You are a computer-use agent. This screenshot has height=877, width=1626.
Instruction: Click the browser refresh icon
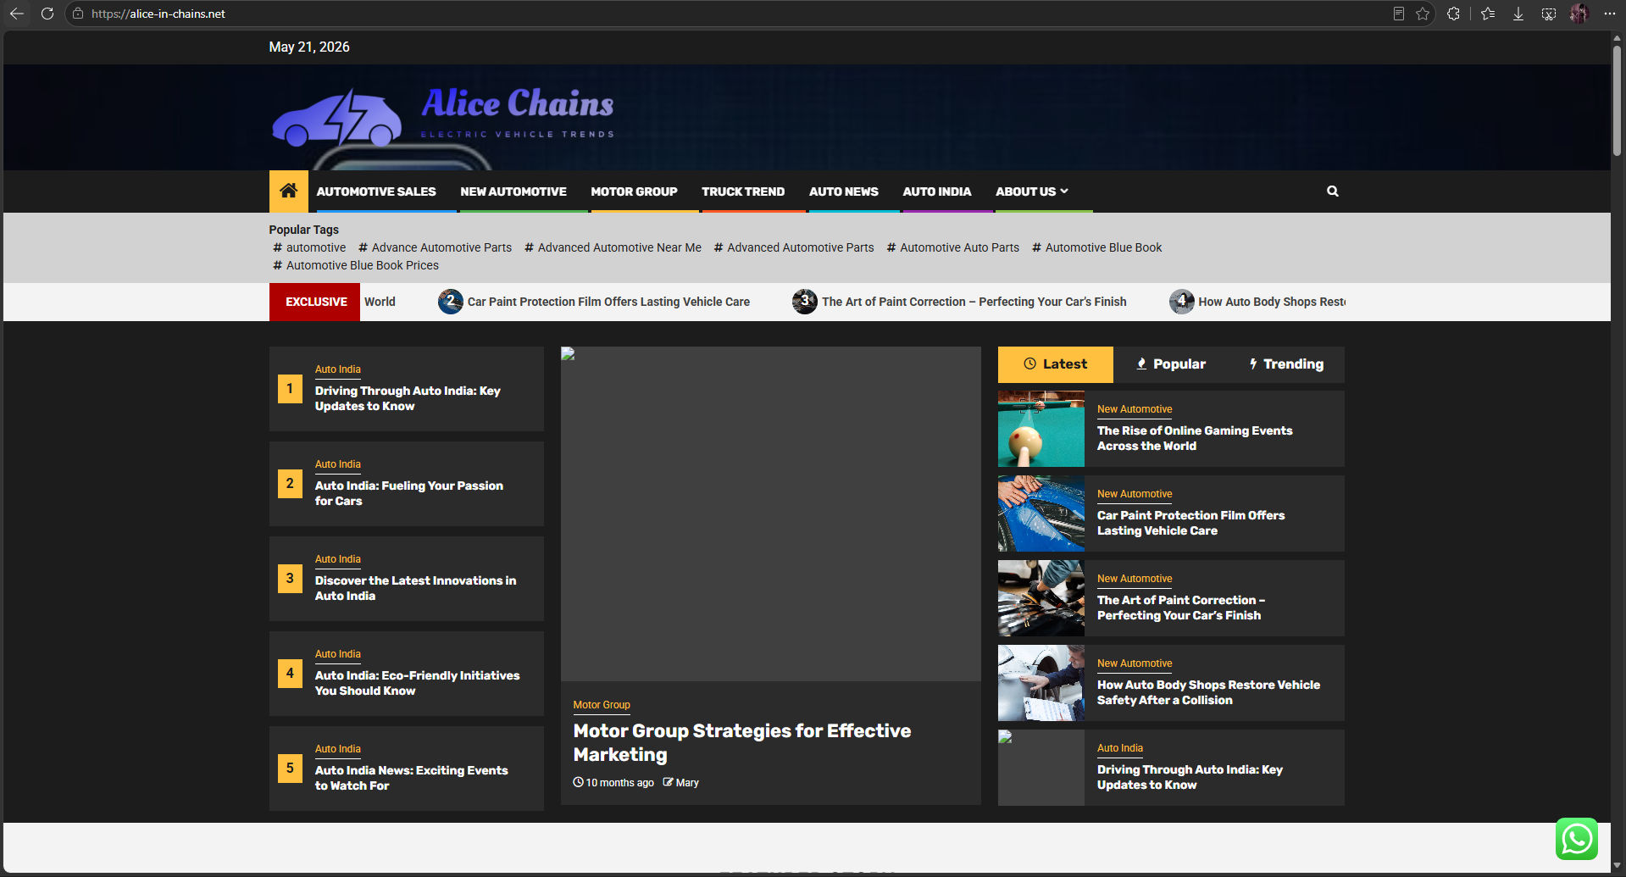click(47, 14)
